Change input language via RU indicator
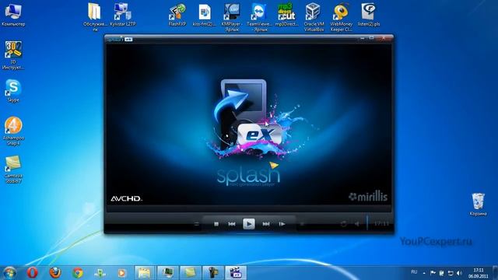The width and height of the screenshot is (498, 280). (414, 272)
